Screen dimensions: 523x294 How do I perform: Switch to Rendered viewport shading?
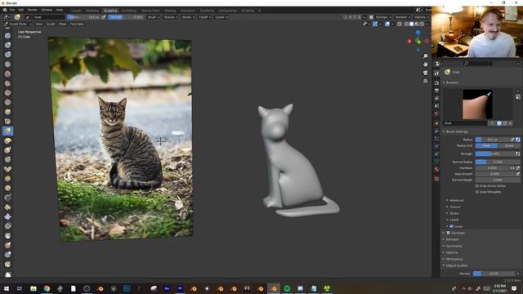click(x=422, y=24)
